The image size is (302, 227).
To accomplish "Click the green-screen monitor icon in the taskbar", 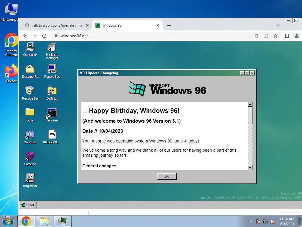I will (x=63, y=221).
